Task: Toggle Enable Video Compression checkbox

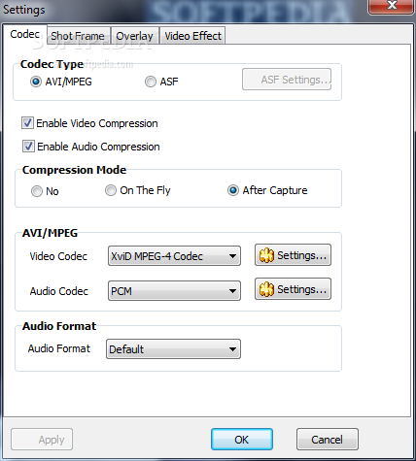Action: 27,123
